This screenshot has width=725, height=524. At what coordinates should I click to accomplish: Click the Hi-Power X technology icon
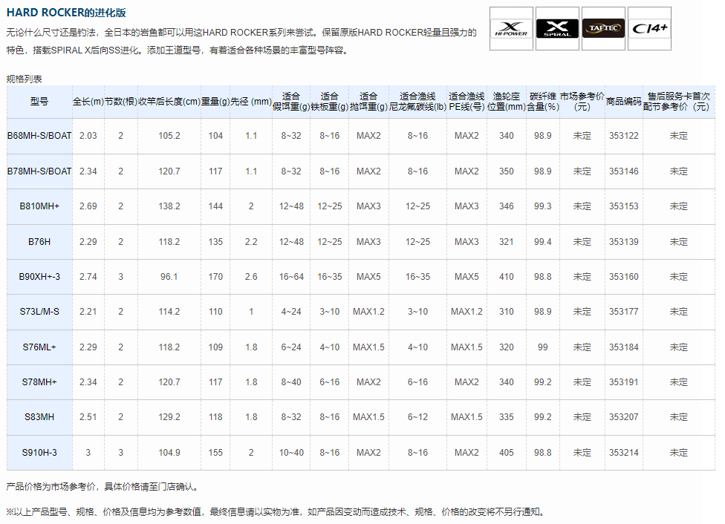click(x=511, y=28)
